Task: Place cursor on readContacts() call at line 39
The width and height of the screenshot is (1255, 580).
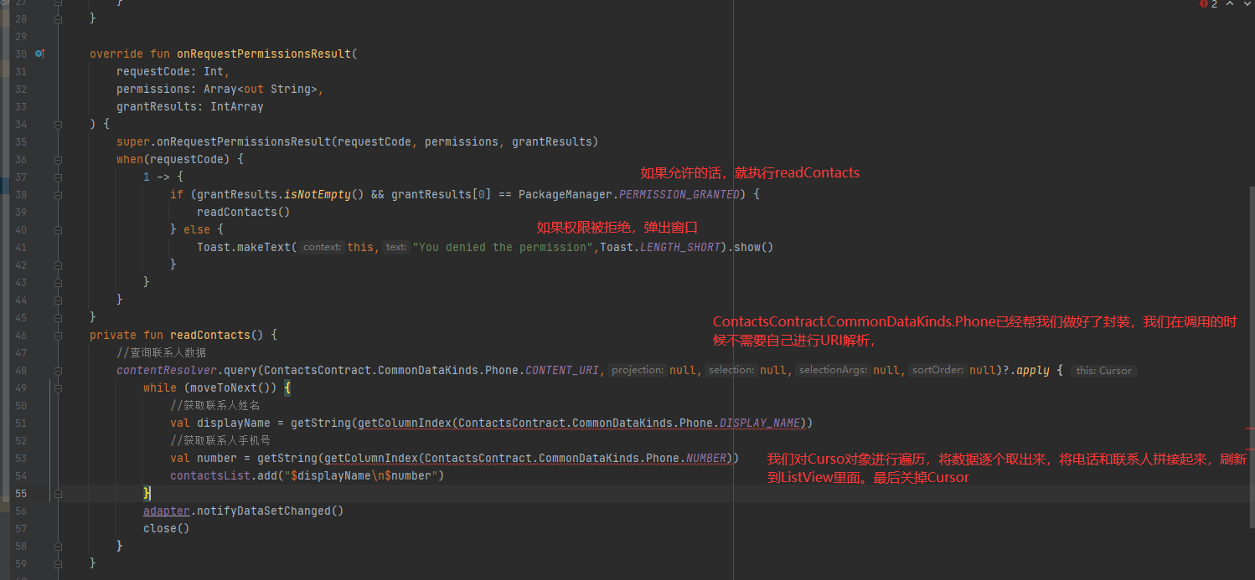Action: pos(243,212)
